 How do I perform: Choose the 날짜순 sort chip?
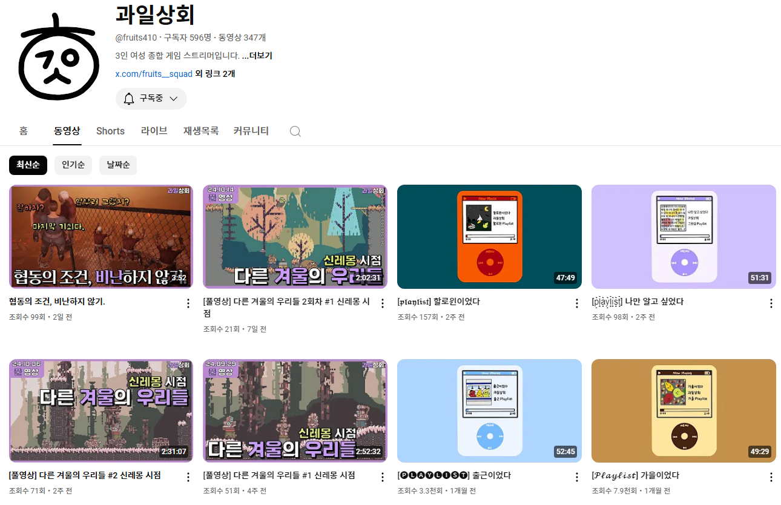click(118, 165)
